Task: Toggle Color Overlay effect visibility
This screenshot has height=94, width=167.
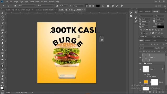Action: click(147, 77)
